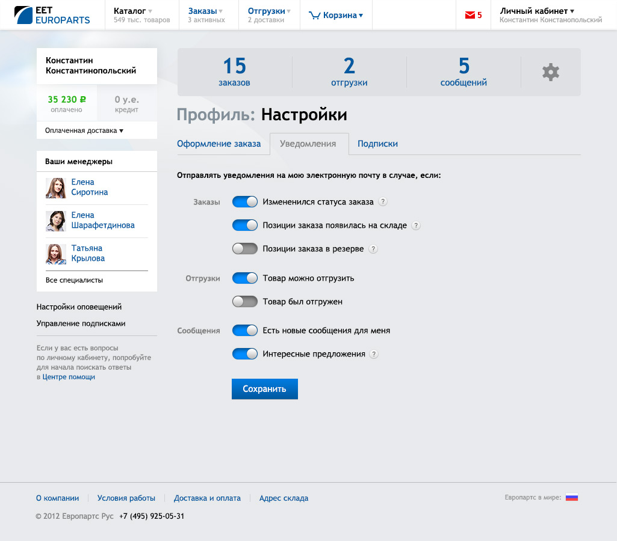Open the 'Оформление заказа' tab
The image size is (617, 541).
click(x=219, y=144)
